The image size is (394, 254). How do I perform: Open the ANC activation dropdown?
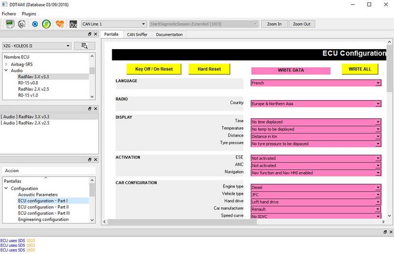(x=316, y=166)
